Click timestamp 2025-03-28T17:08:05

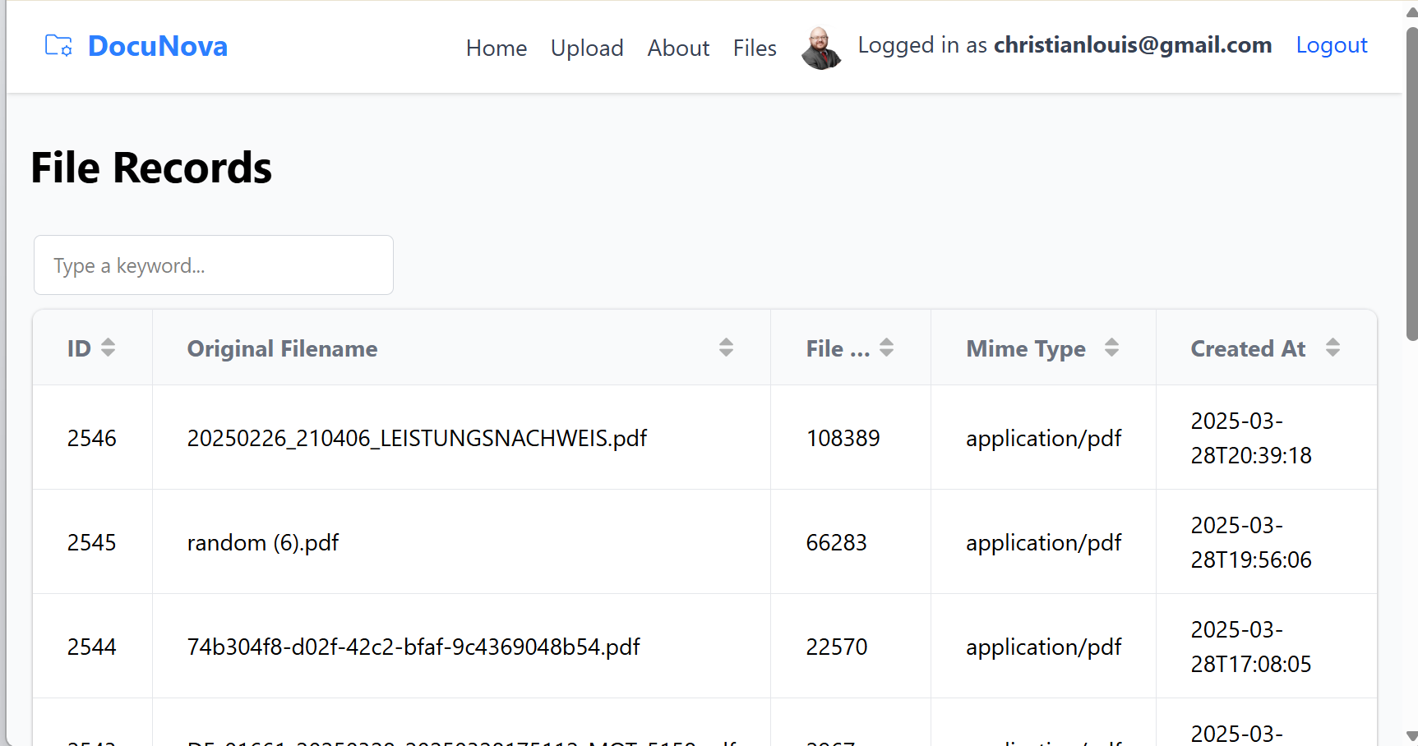tap(1251, 647)
